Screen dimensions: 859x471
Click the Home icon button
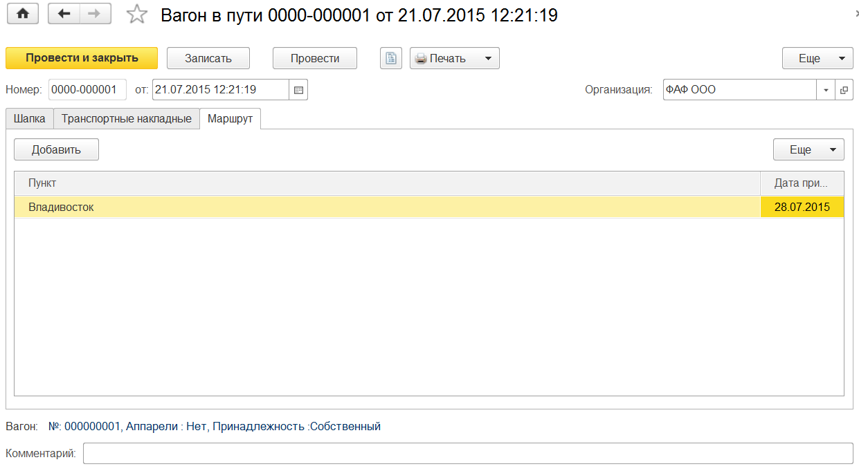pos(23,14)
